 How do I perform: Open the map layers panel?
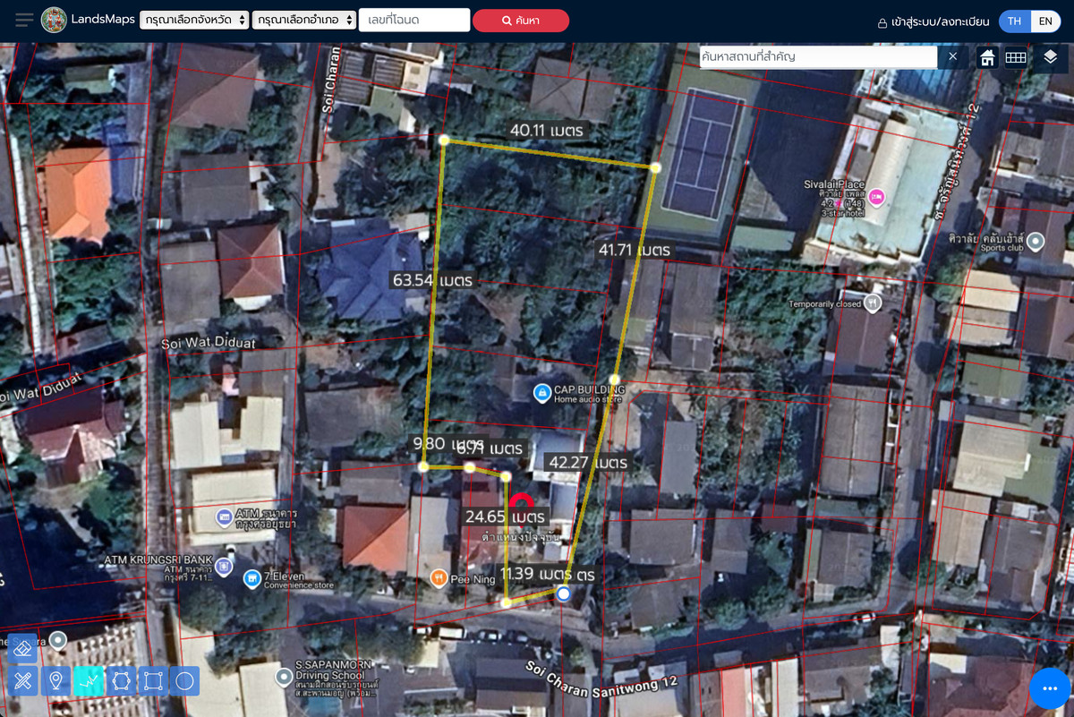point(1050,57)
